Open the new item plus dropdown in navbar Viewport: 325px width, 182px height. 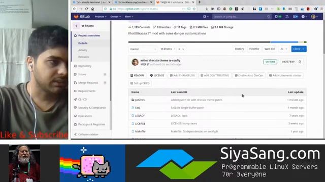(x=206, y=17)
